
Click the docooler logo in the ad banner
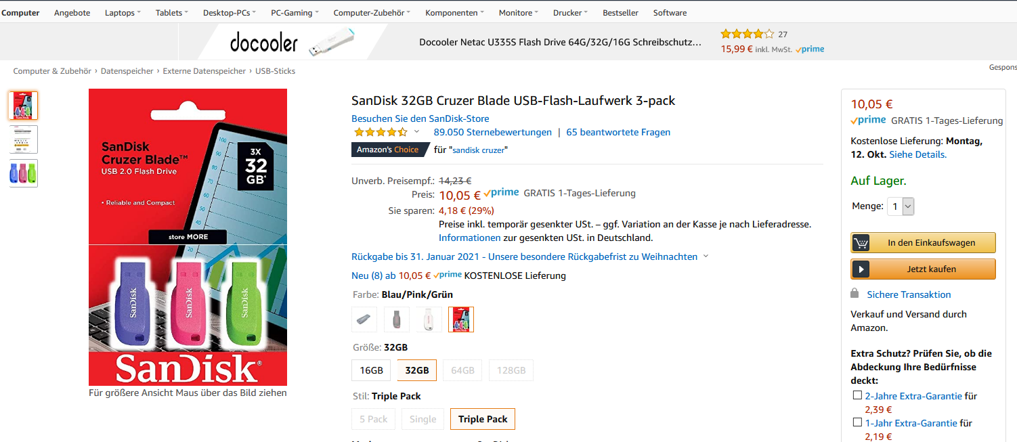pyautogui.click(x=264, y=43)
